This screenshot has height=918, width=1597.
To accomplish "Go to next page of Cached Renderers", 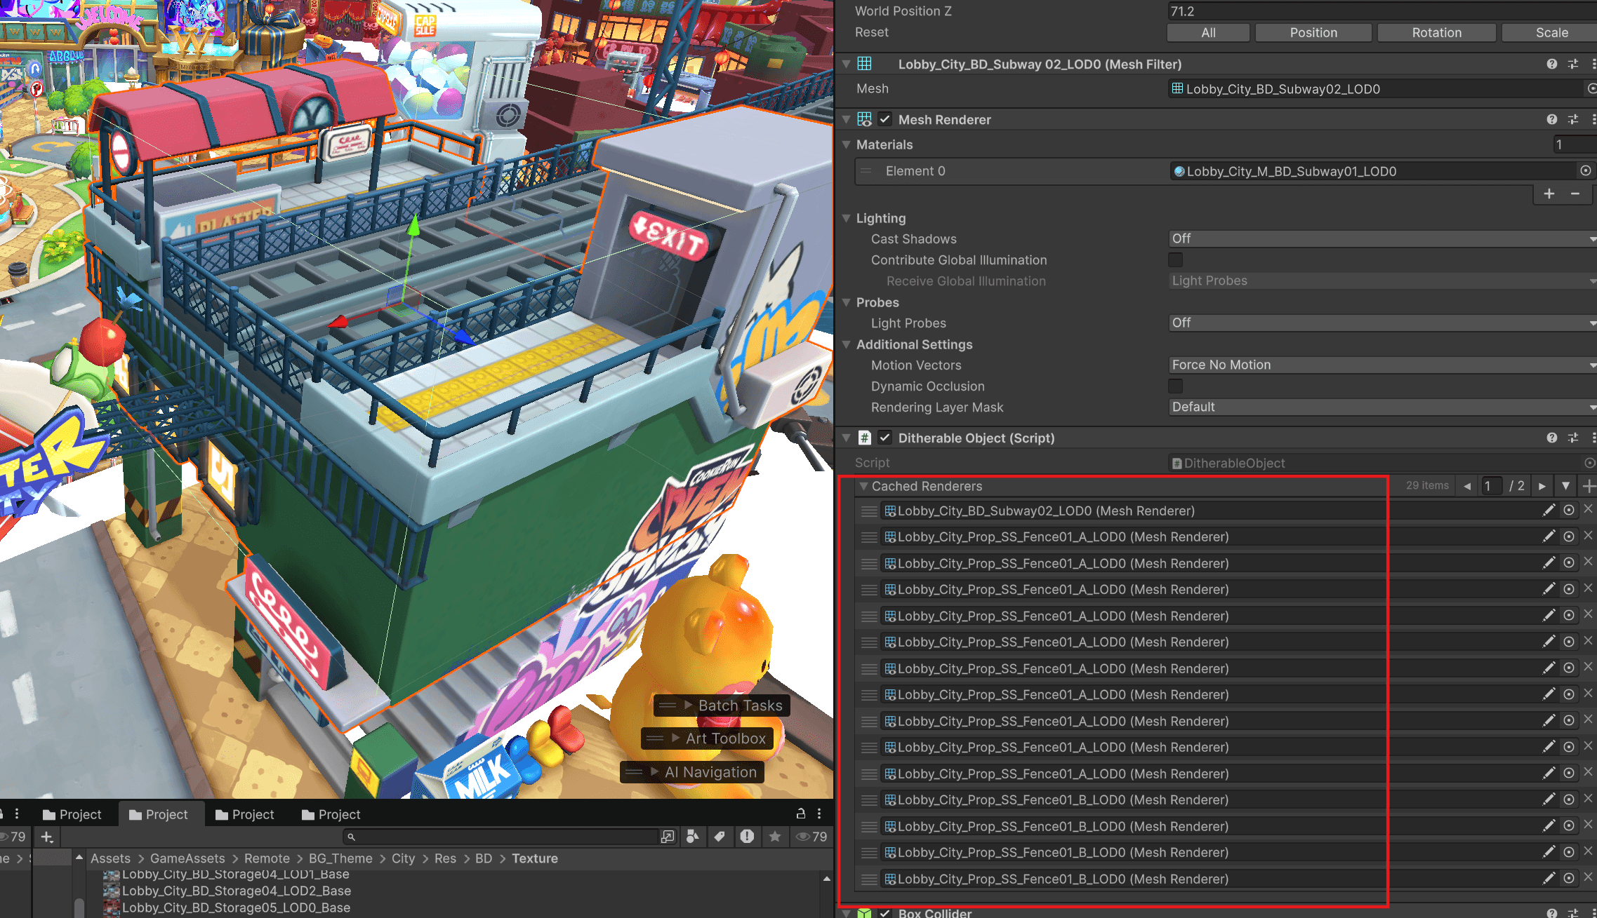I will [x=1542, y=486].
